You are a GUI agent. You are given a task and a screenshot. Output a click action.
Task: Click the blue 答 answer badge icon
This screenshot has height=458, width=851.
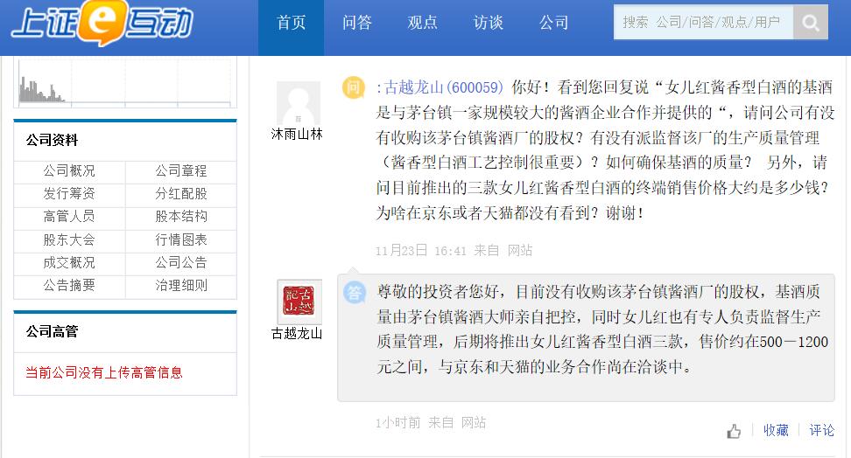click(x=354, y=293)
